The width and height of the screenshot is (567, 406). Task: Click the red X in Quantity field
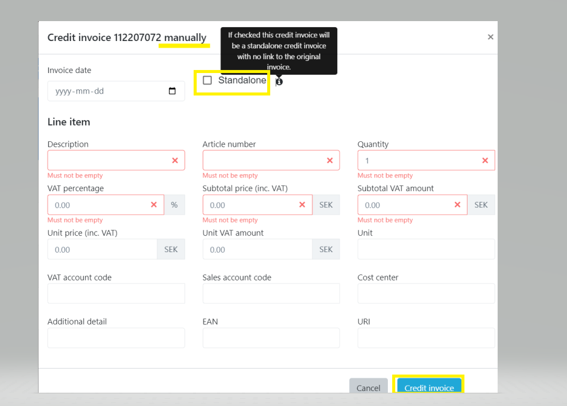[486, 160]
